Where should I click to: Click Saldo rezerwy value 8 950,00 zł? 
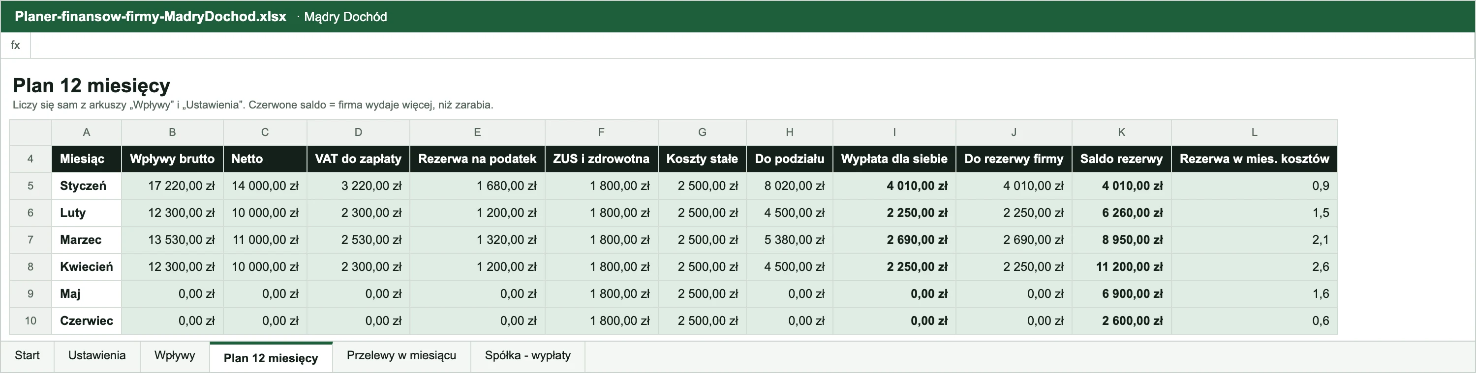[x=1122, y=240]
